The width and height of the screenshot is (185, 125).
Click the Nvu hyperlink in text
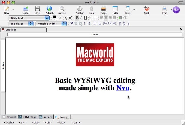click(123, 88)
